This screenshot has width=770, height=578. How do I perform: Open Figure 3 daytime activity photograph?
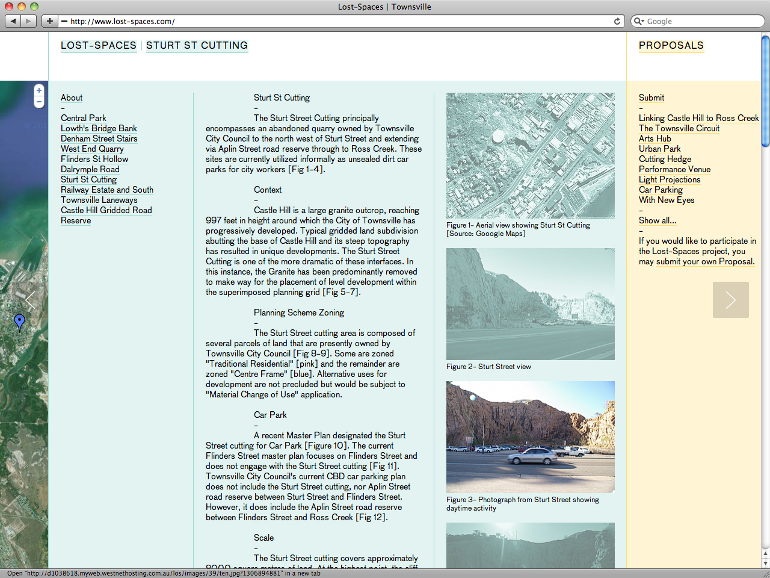pyautogui.click(x=531, y=437)
